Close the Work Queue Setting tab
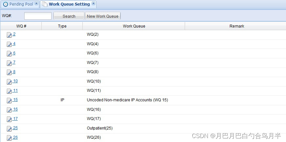Viewport: 286px width, 142px height. tap(93, 4)
